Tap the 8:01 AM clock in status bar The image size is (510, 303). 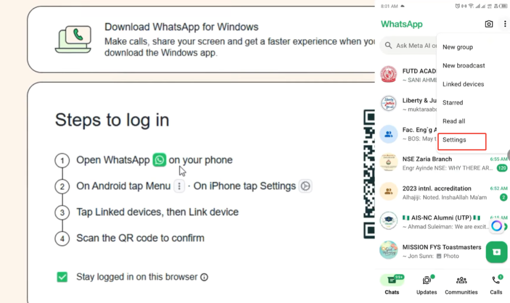click(x=389, y=6)
